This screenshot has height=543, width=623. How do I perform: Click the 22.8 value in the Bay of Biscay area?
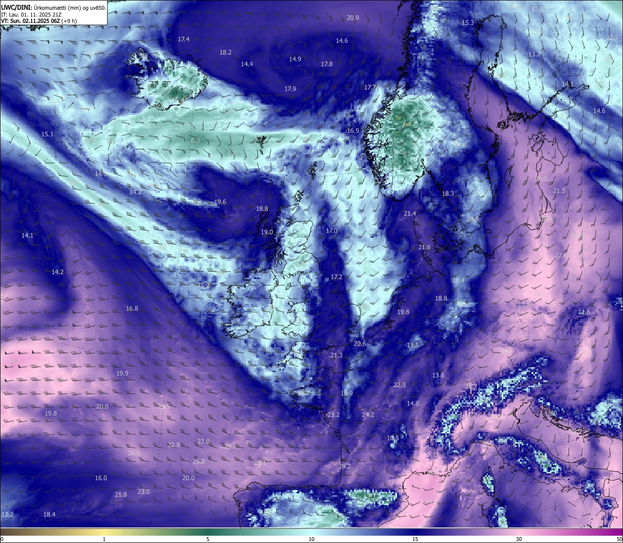pos(174,445)
